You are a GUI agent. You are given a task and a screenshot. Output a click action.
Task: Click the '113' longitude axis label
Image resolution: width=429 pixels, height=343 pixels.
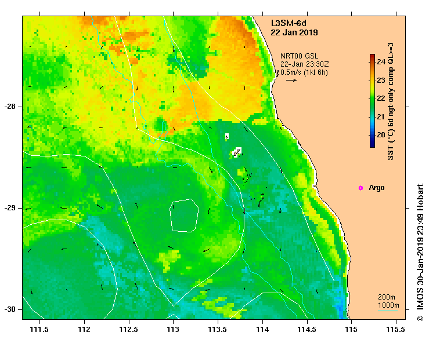(173, 329)
